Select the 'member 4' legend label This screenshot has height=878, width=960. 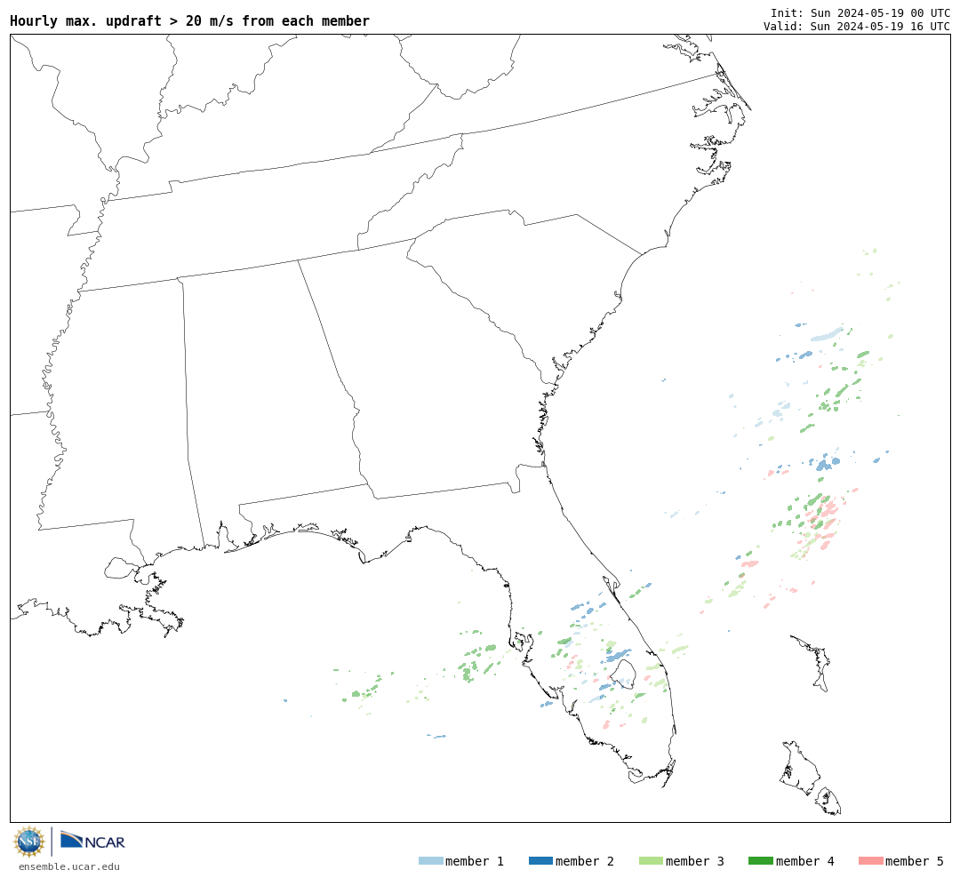pos(805,861)
